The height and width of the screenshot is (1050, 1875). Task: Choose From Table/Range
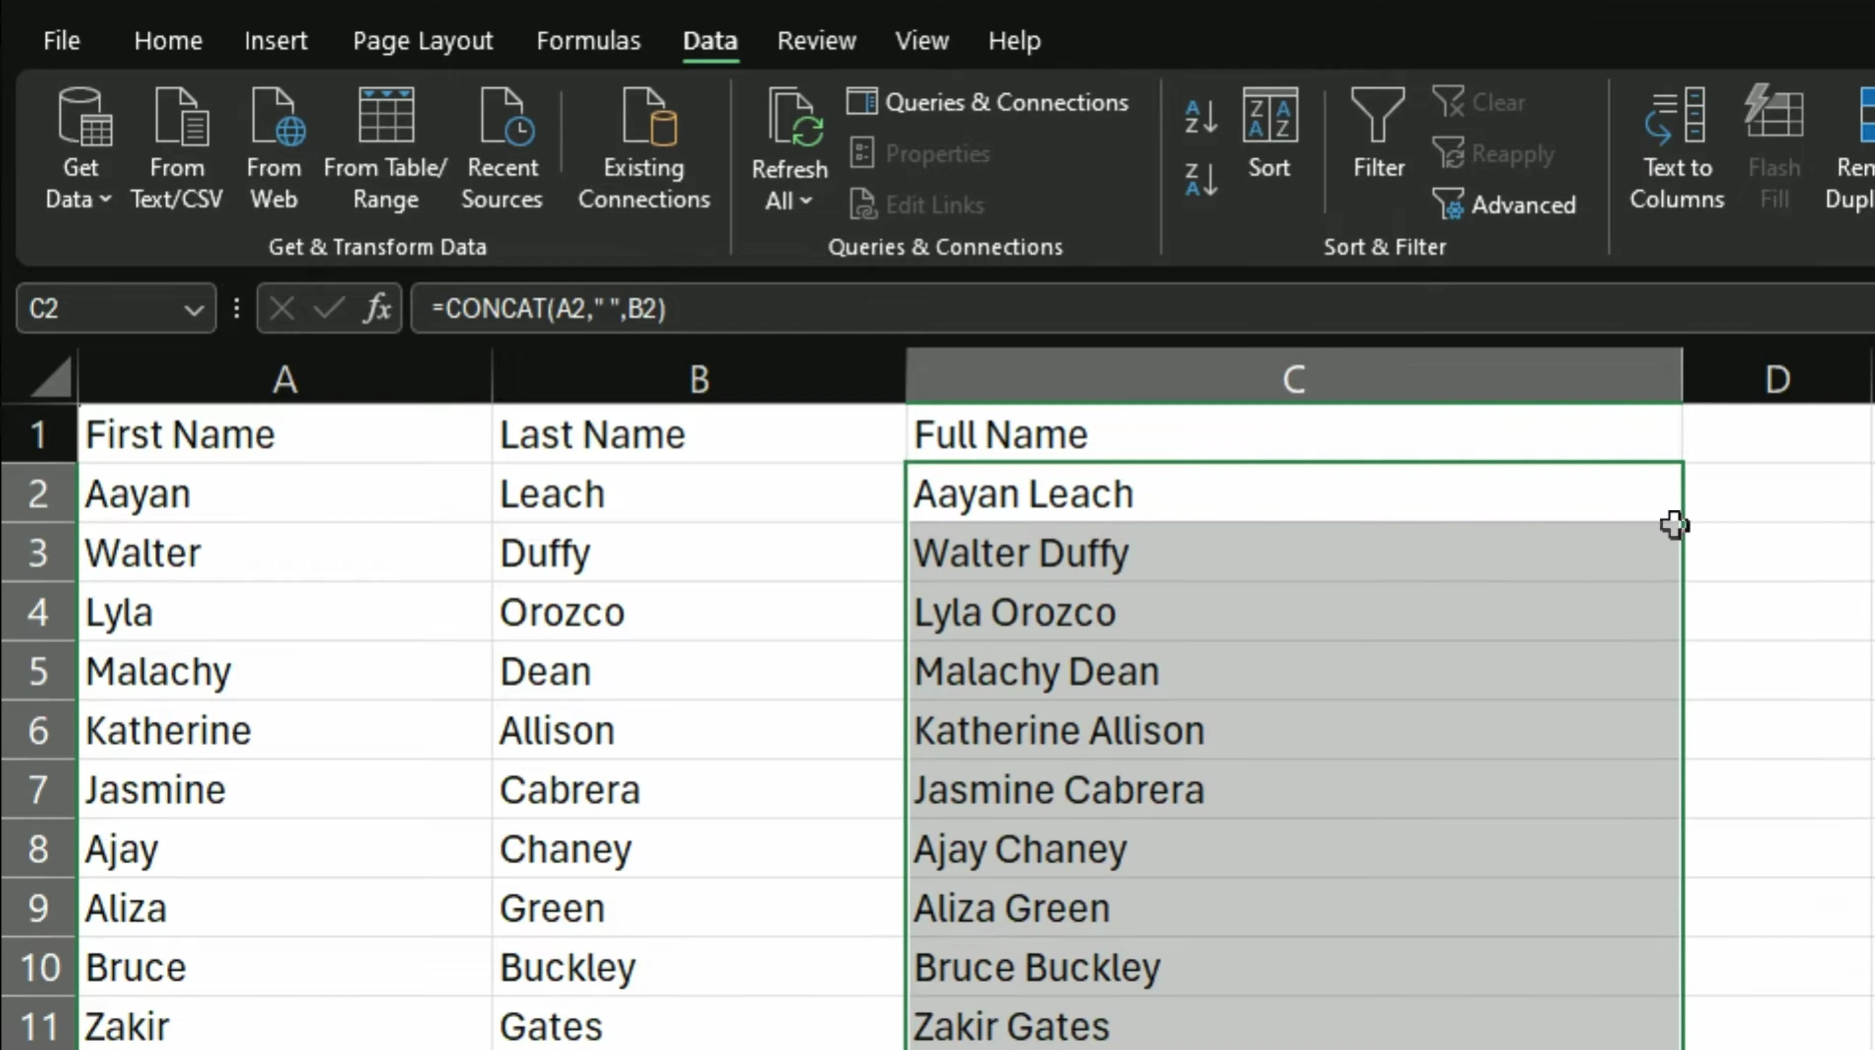[386, 149]
